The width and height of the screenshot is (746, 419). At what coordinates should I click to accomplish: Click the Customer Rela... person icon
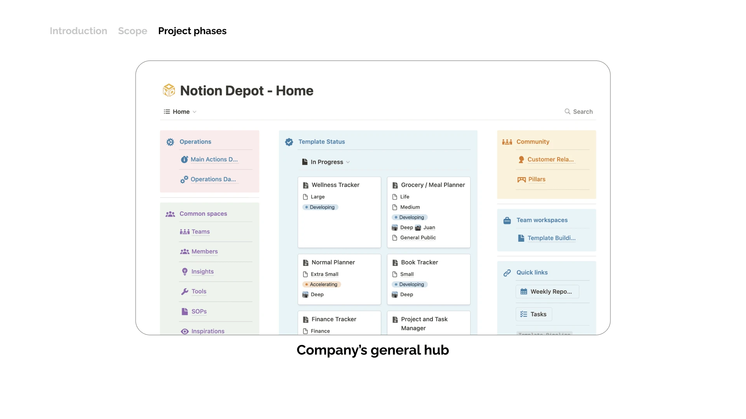pos(521,159)
